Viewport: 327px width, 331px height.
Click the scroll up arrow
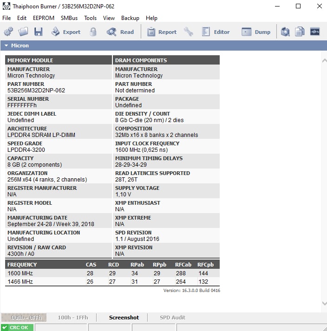(x=324, y=61)
